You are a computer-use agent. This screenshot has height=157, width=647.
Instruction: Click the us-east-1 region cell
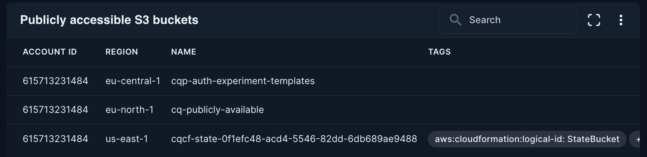point(127,139)
